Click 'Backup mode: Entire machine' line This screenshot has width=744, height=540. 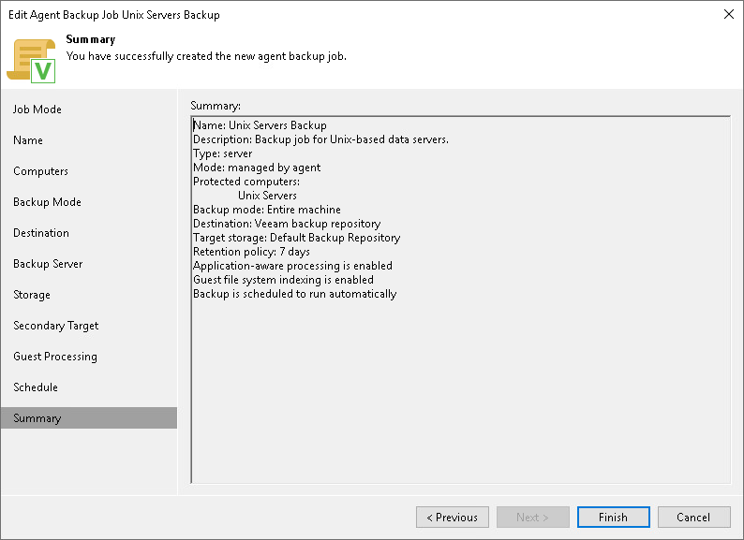click(267, 210)
